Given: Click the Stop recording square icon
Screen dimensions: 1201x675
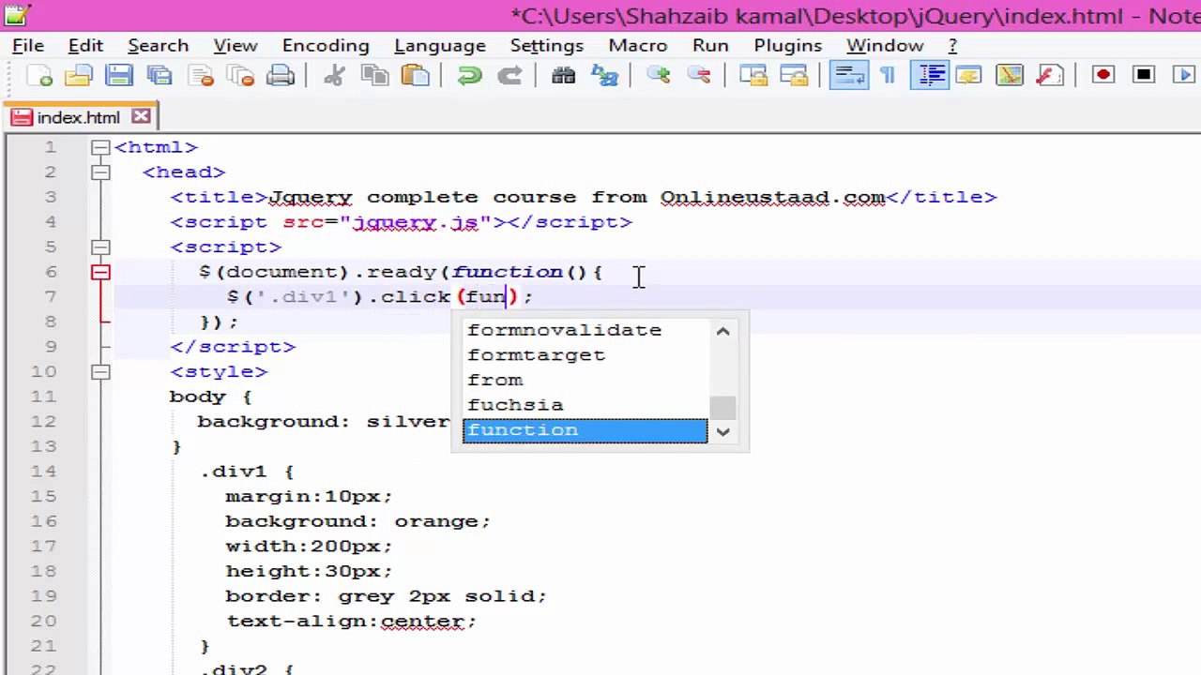Looking at the screenshot, I should pyautogui.click(x=1144, y=76).
